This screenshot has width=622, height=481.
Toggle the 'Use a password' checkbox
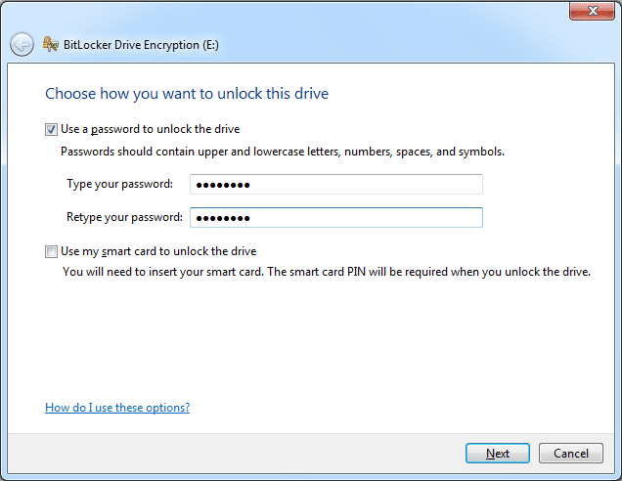click(x=52, y=129)
